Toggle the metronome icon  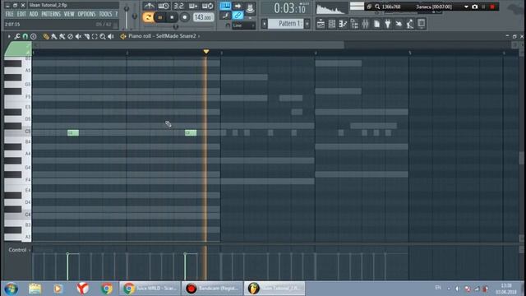coord(150,6)
